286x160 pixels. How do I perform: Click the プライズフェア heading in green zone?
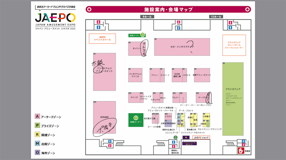pos(233,89)
